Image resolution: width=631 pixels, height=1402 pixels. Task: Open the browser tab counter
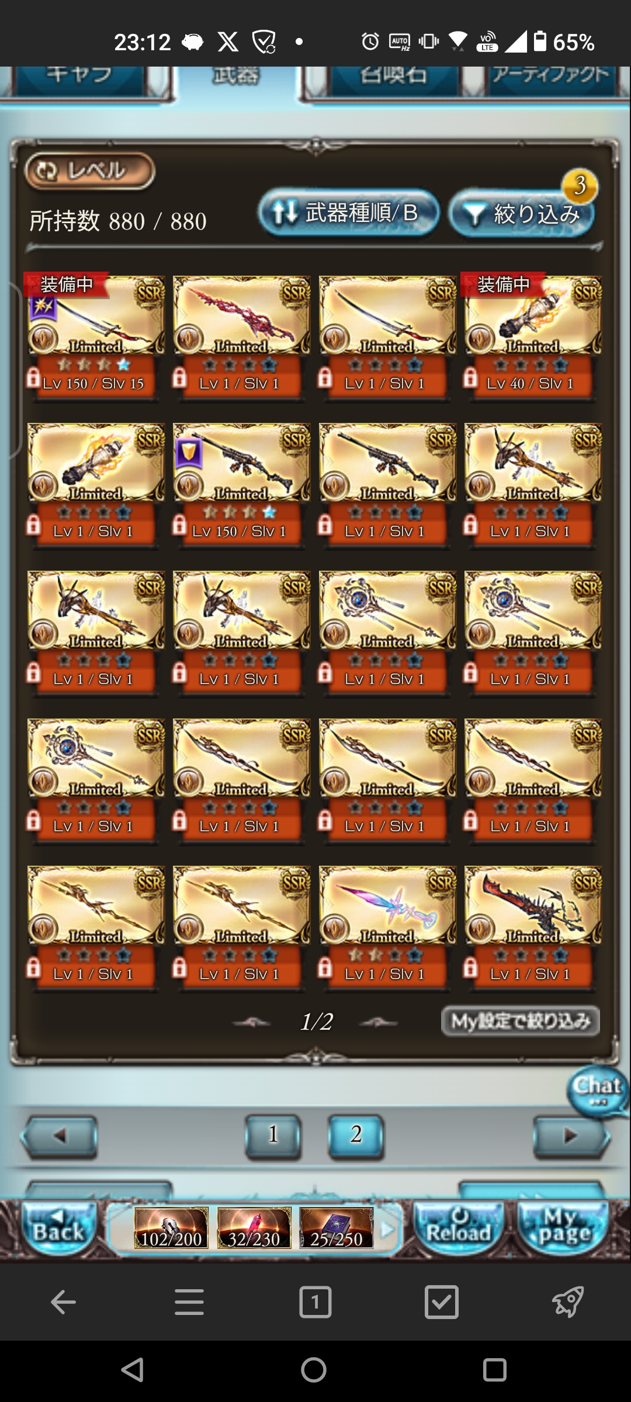315,1302
